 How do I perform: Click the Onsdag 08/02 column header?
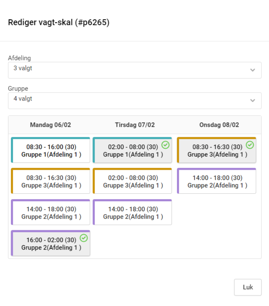pyautogui.click(x=219, y=125)
